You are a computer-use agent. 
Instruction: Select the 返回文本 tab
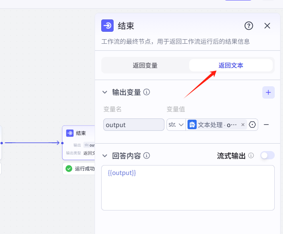point(231,65)
